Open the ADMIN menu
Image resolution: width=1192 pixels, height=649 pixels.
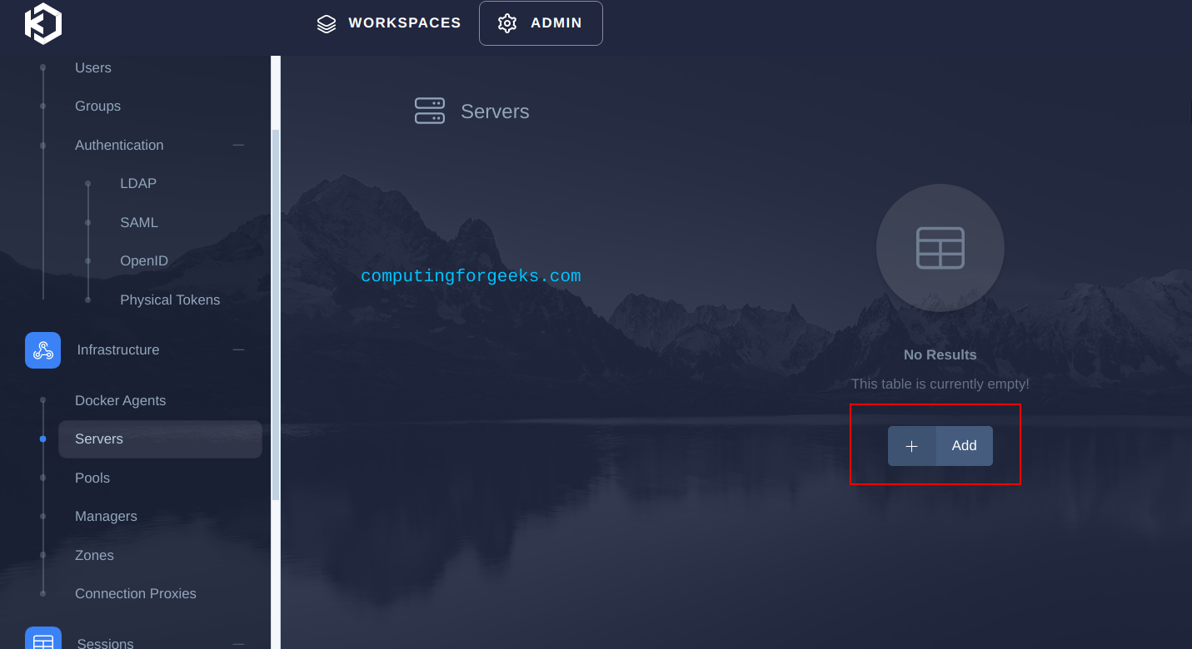(x=541, y=23)
